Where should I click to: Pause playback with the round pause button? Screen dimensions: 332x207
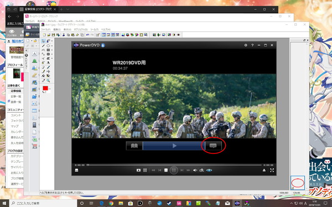coord(174,170)
